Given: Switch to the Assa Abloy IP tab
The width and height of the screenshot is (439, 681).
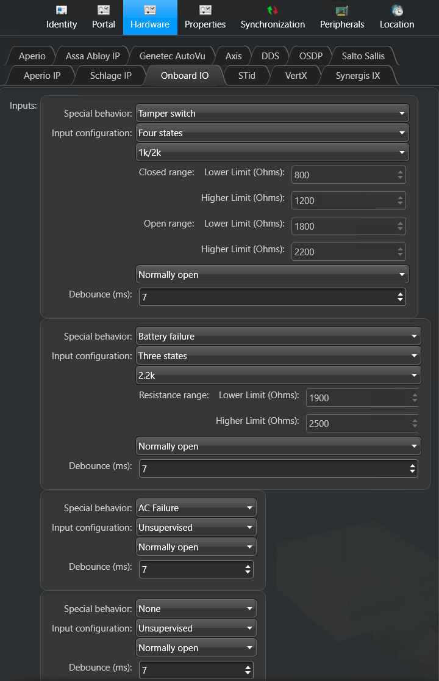Looking at the screenshot, I should pos(93,56).
